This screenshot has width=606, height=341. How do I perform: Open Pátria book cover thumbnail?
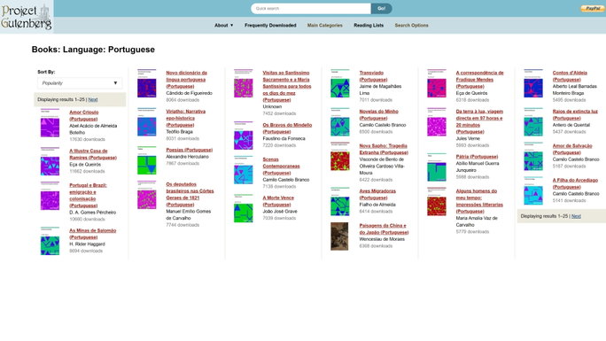[436, 167]
